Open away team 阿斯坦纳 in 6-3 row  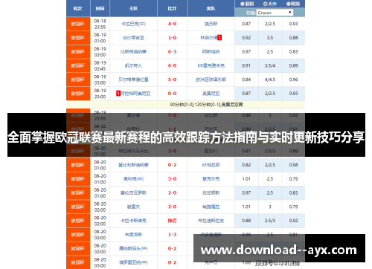[211, 51]
